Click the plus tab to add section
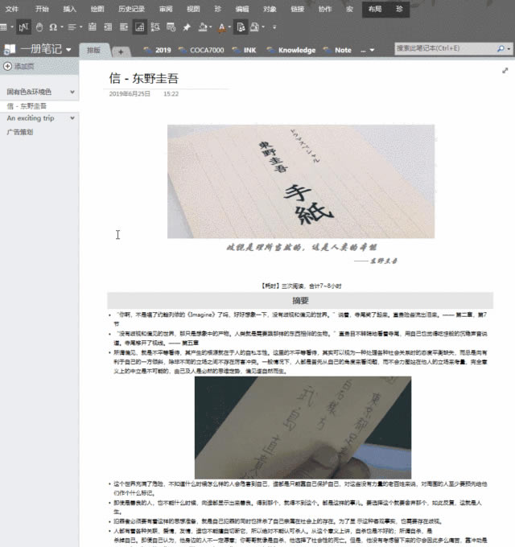This screenshot has height=547, width=515. 121,51
